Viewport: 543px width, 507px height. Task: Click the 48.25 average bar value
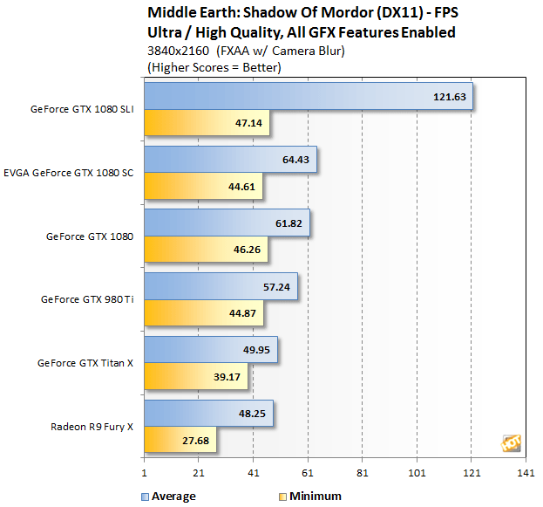252,414
